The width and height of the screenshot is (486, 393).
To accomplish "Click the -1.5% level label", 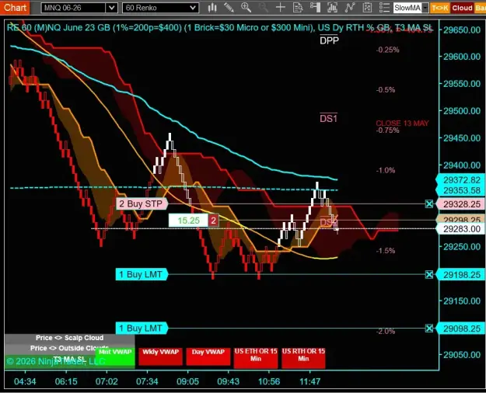I will pos(386,251).
